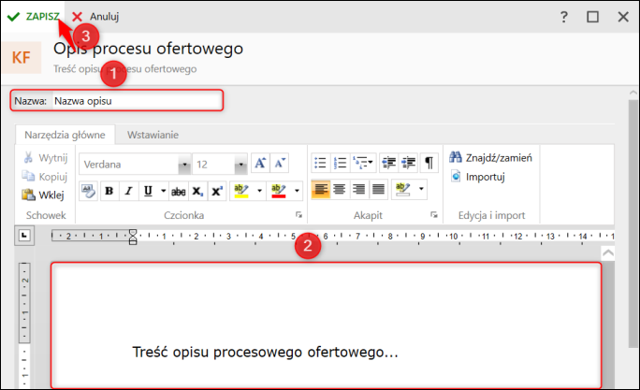Viewport: 640px width, 390px height.
Task: Toggle superscript formatting
Action: (217, 191)
